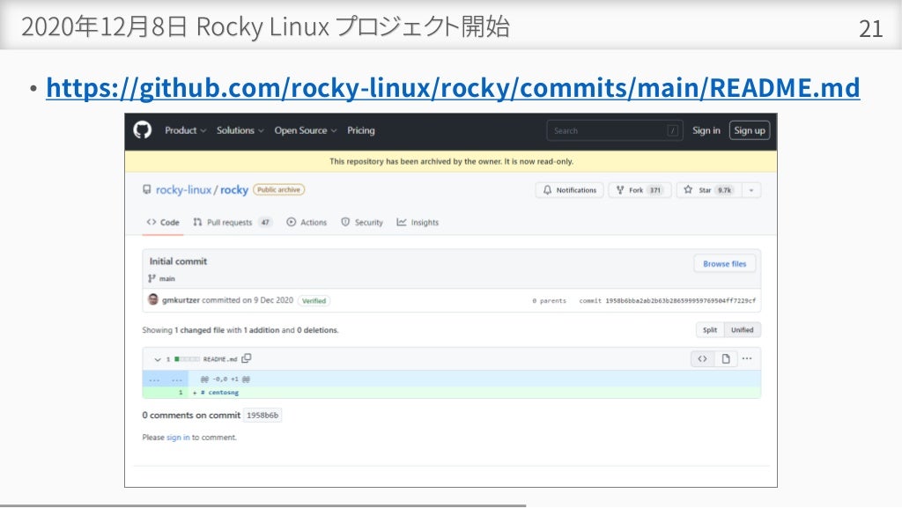Click the Browse files button
Screen dimensions: 902x508
pos(724,264)
